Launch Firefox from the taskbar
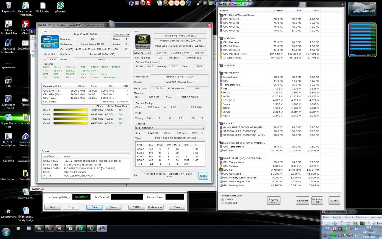The width and height of the screenshot is (382, 239). 49,228
